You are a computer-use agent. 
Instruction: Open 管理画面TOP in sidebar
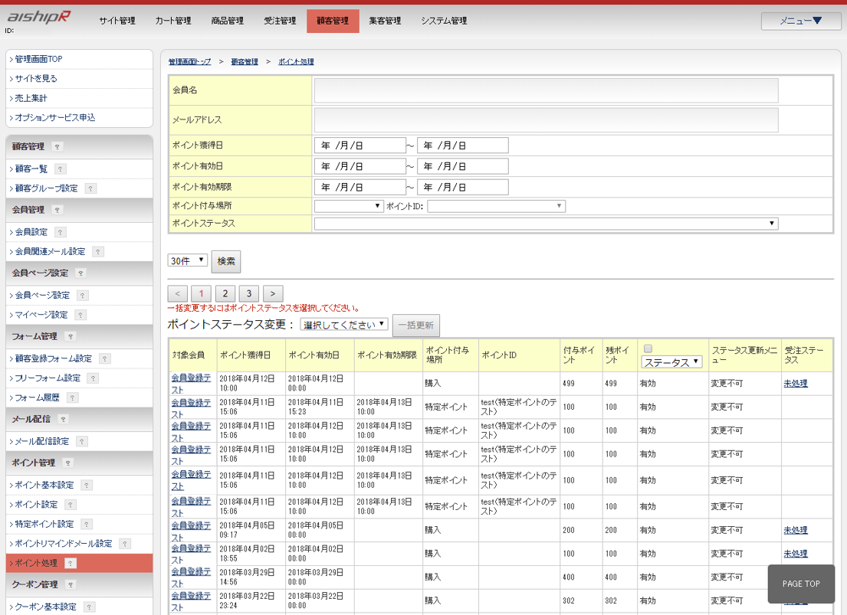39,59
